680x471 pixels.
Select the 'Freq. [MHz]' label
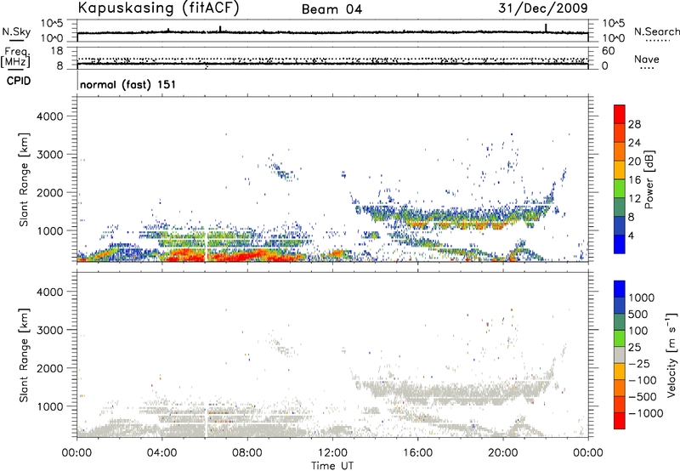click(x=16, y=57)
